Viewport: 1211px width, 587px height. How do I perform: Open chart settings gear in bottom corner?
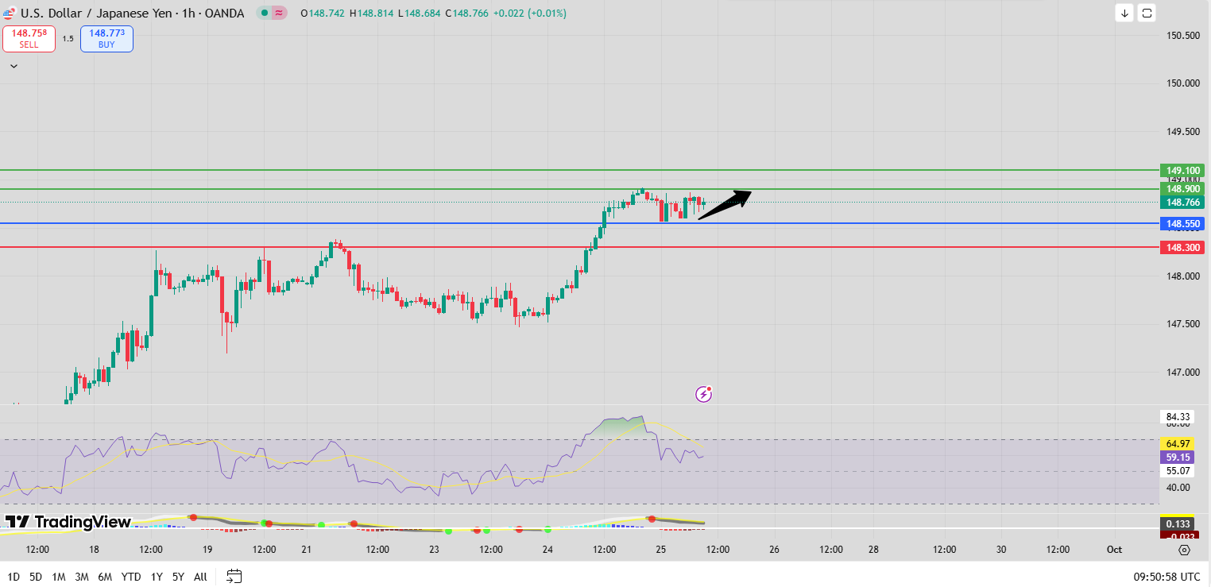pyautogui.click(x=1185, y=550)
